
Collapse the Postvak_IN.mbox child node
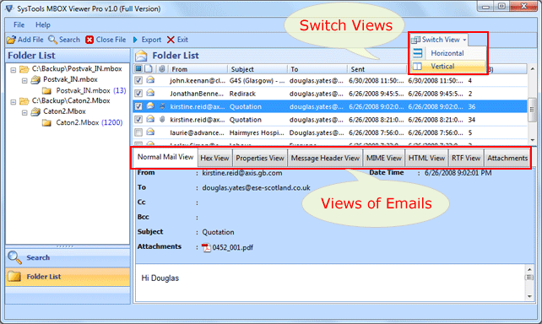pyautogui.click(x=24, y=81)
